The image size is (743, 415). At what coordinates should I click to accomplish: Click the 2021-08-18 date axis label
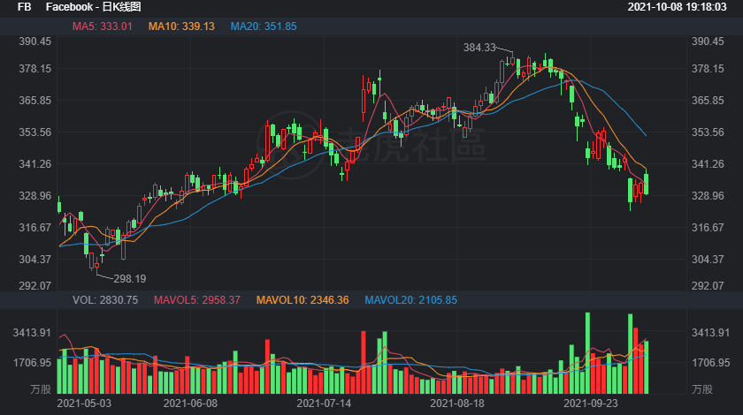[x=457, y=404]
